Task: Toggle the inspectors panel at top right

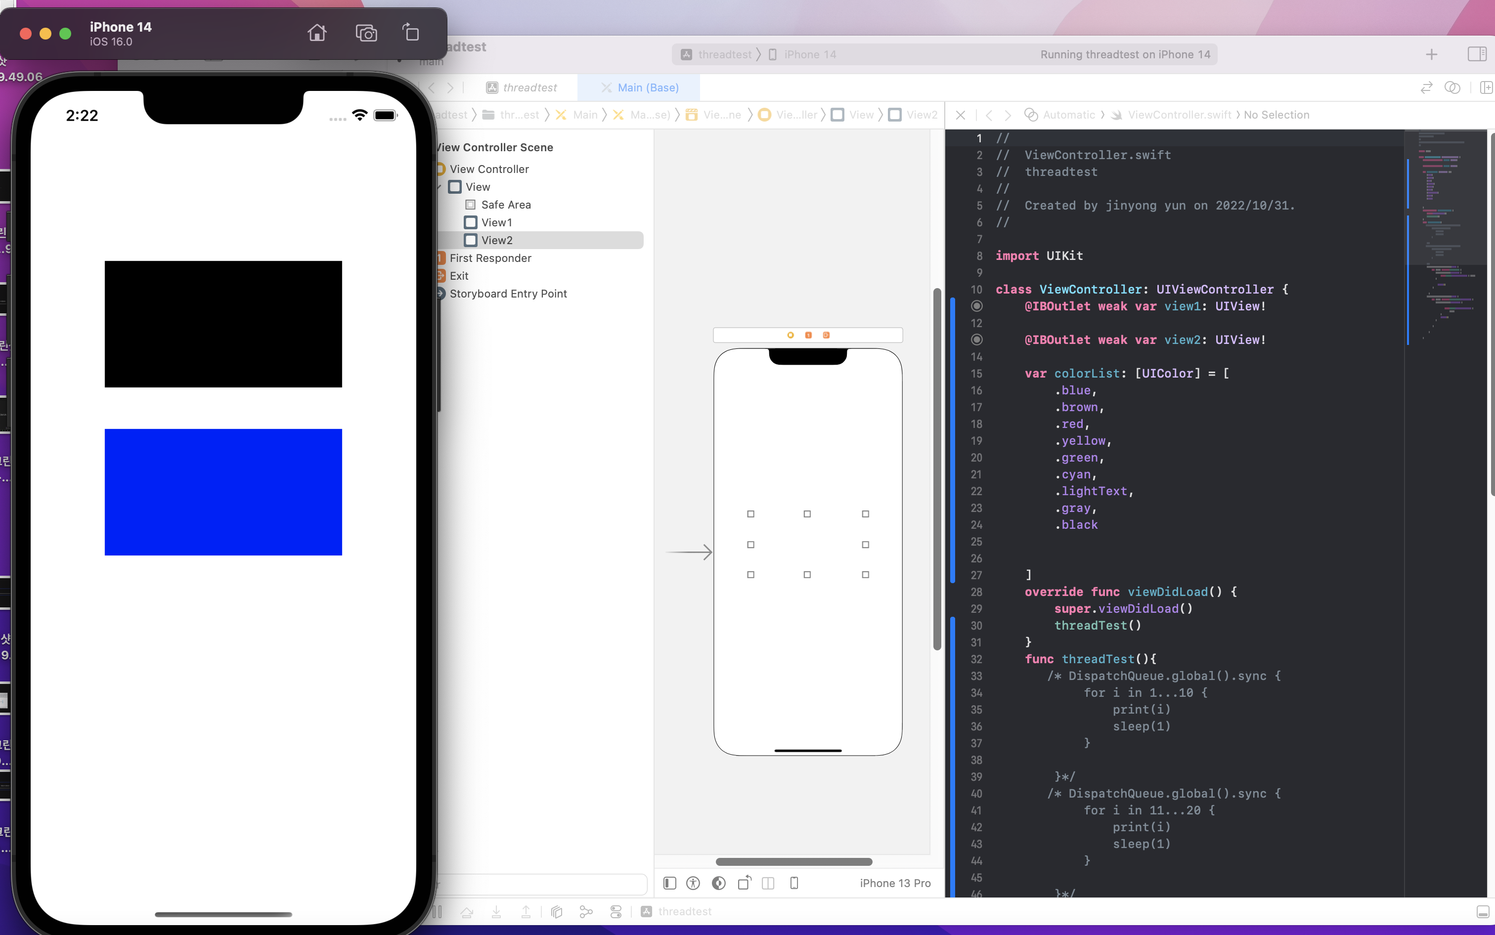Action: click(x=1477, y=54)
